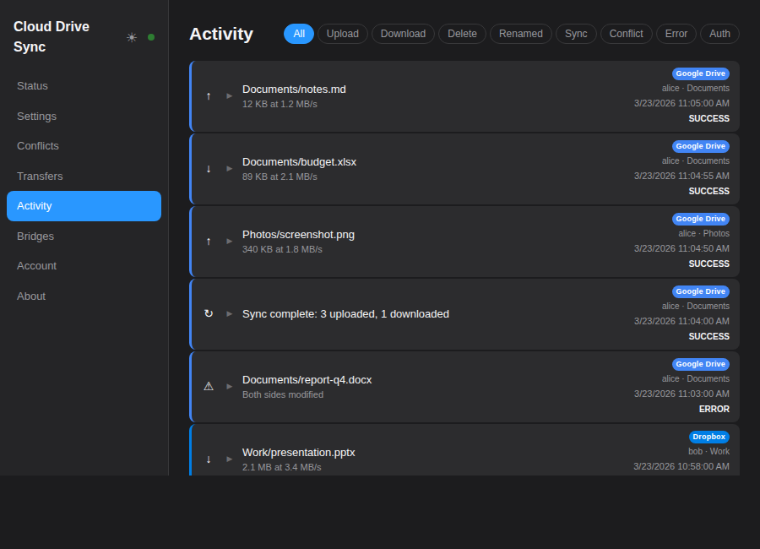Image resolution: width=760 pixels, height=549 pixels.
Task: Expand the Documents/notes.md entry details
Action: (x=229, y=96)
